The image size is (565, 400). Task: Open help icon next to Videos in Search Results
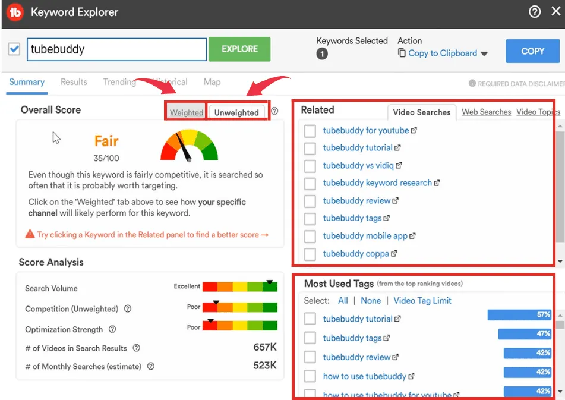(x=136, y=348)
